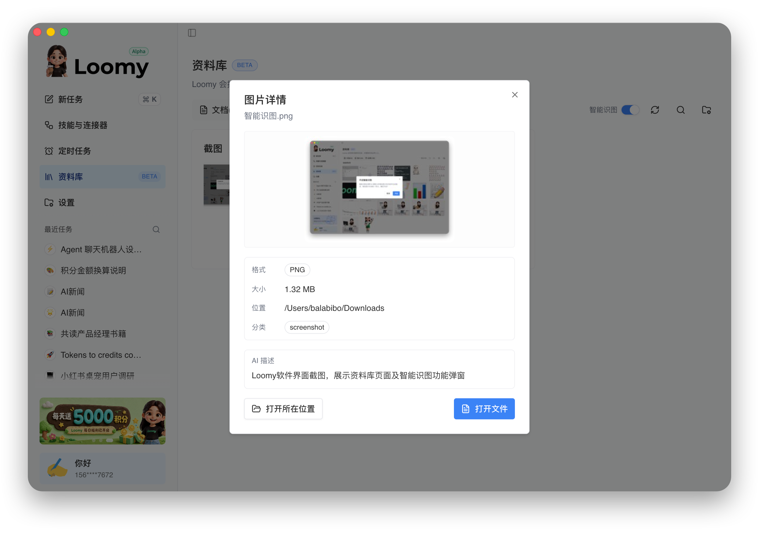The height and width of the screenshot is (535, 759).
Task: Click the document icon in 打开文件
Action: tap(465, 409)
